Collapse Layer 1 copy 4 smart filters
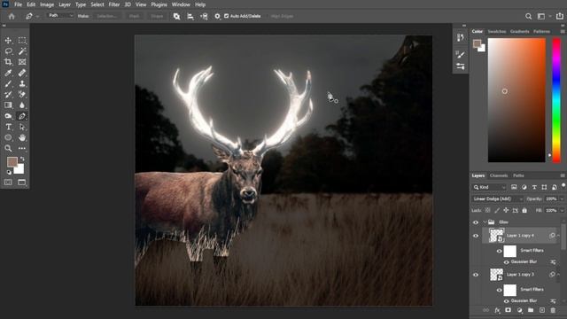The image size is (567, 319). [x=559, y=236]
